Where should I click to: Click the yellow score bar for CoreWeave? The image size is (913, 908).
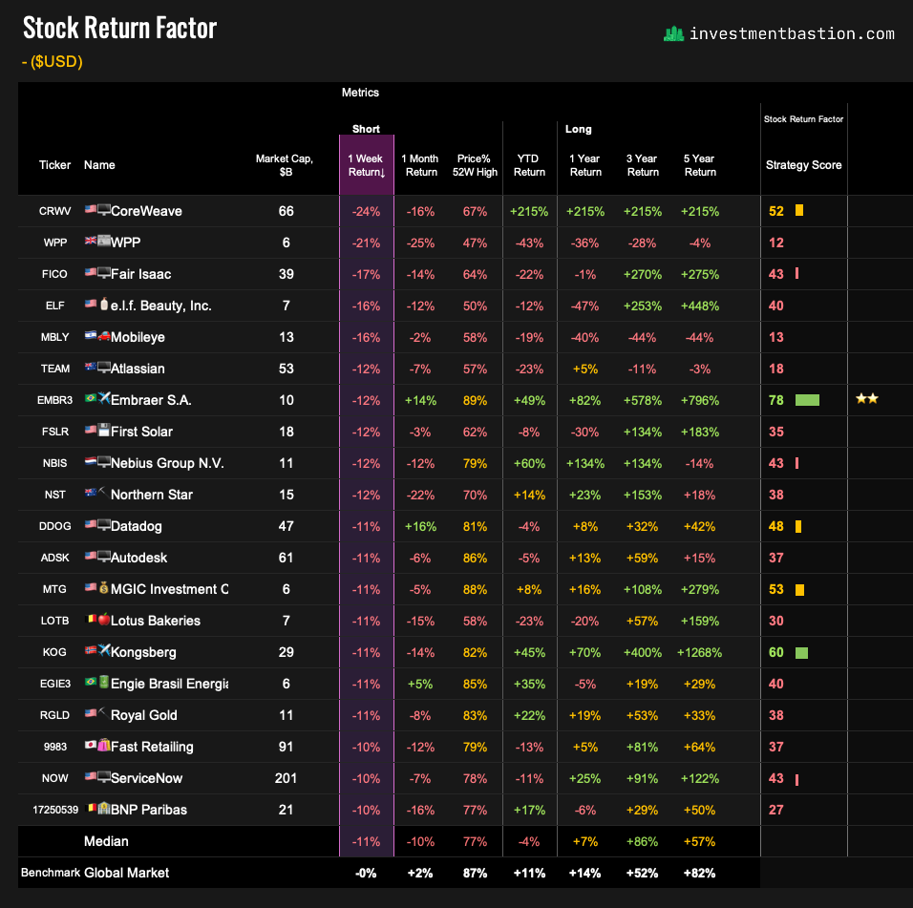pos(799,210)
